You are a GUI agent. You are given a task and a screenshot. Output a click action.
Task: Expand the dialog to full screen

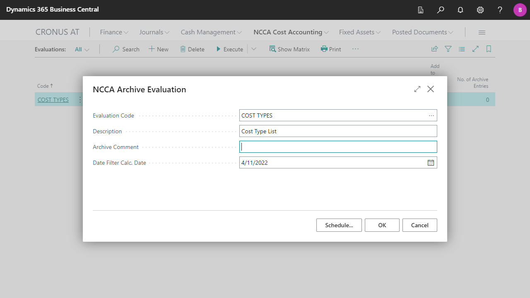[417, 89]
